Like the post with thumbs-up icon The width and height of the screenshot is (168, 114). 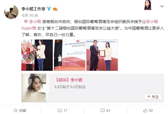point(145,110)
